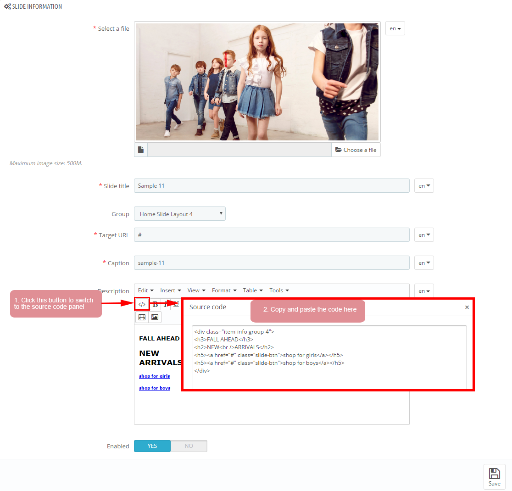This screenshot has height=491, width=512.
Task: Open the Edit menu in editor
Action: (x=145, y=290)
